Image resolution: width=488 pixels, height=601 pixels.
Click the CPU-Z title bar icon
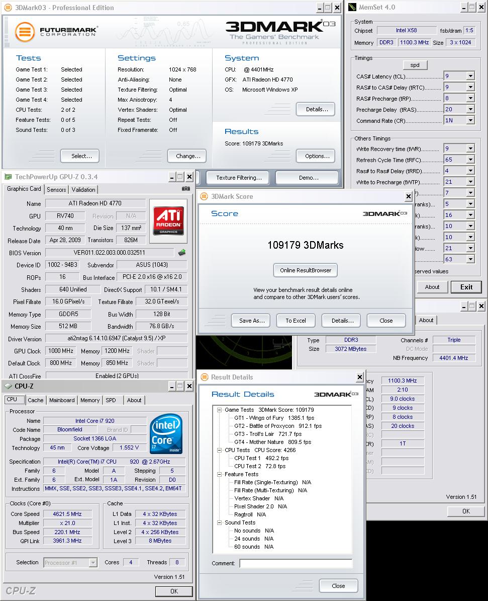[8, 386]
